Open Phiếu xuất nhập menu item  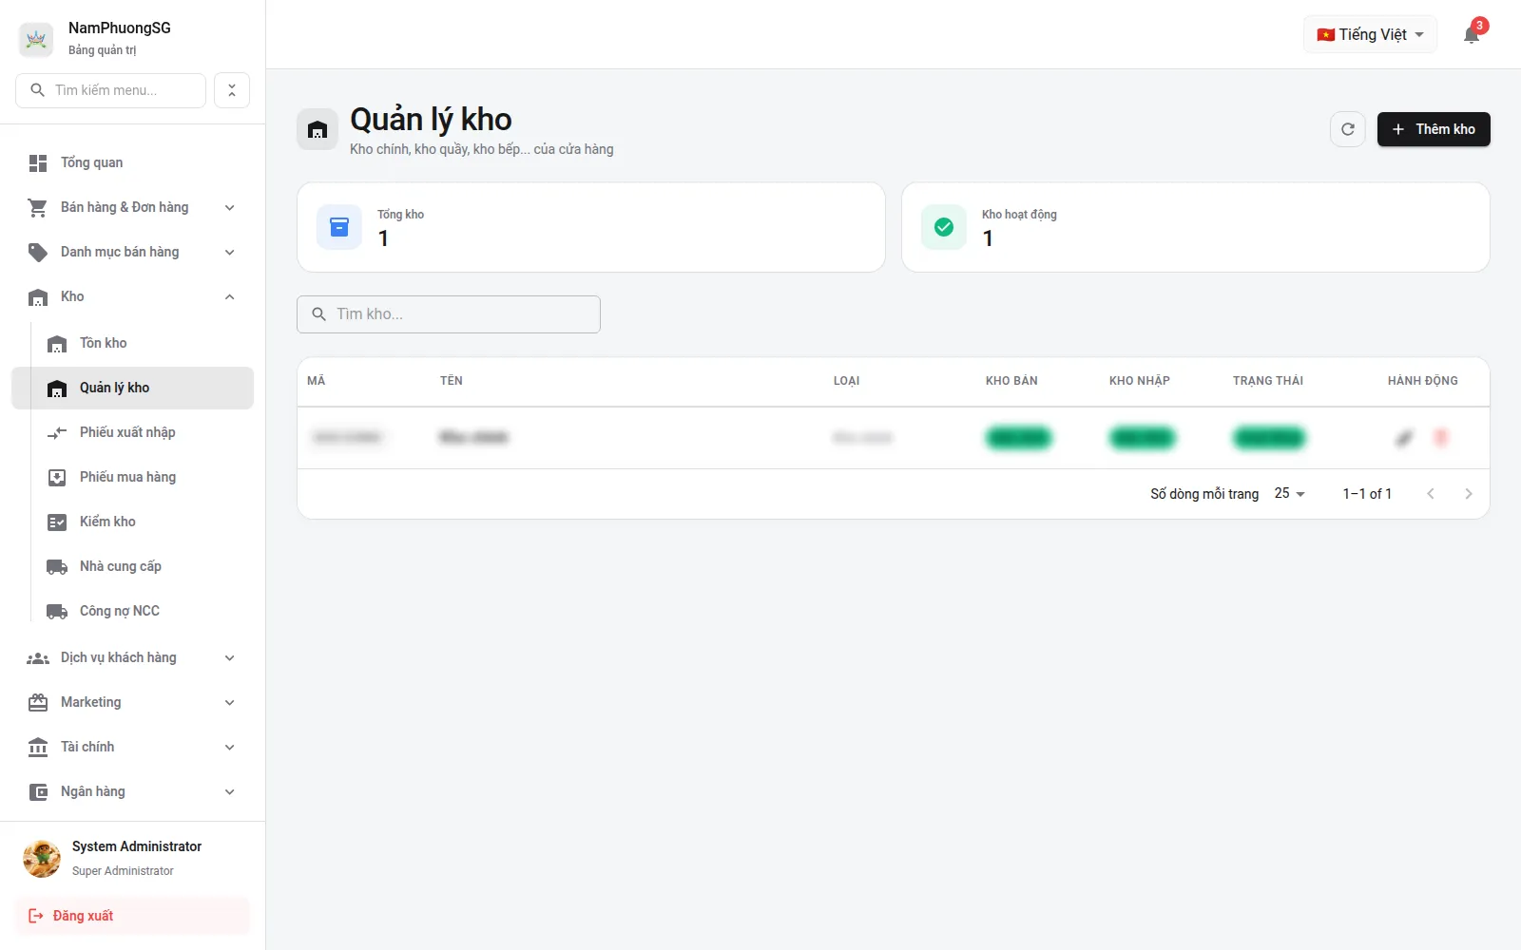coord(133,432)
